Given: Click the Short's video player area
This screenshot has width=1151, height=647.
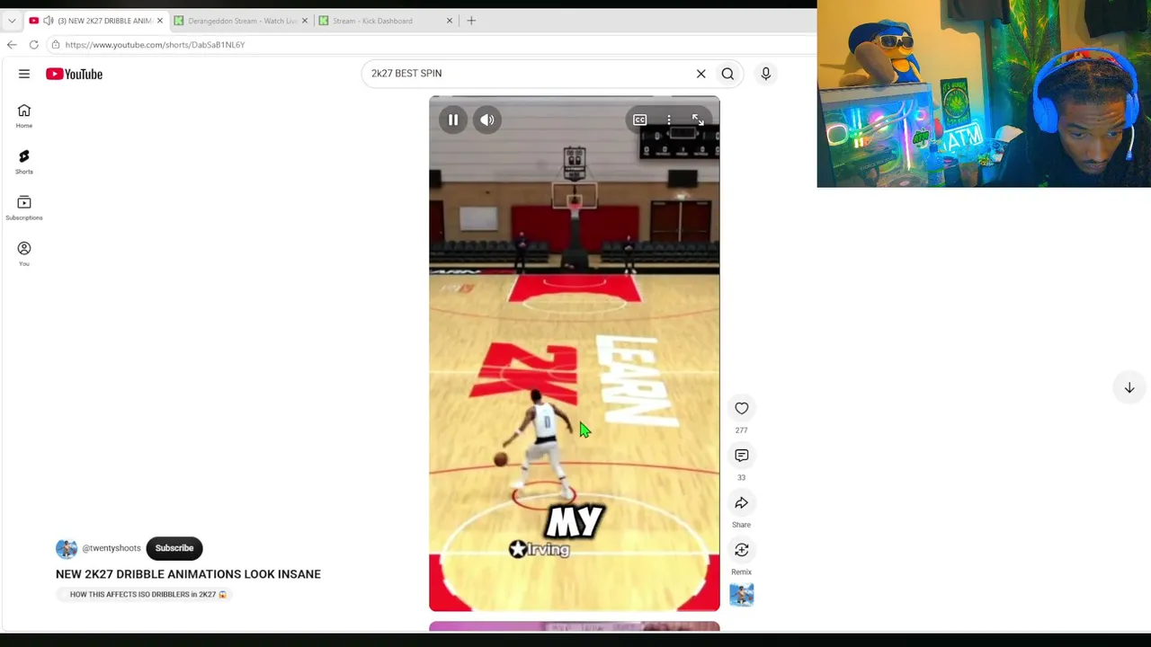Looking at the screenshot, I should click(575, 354).
